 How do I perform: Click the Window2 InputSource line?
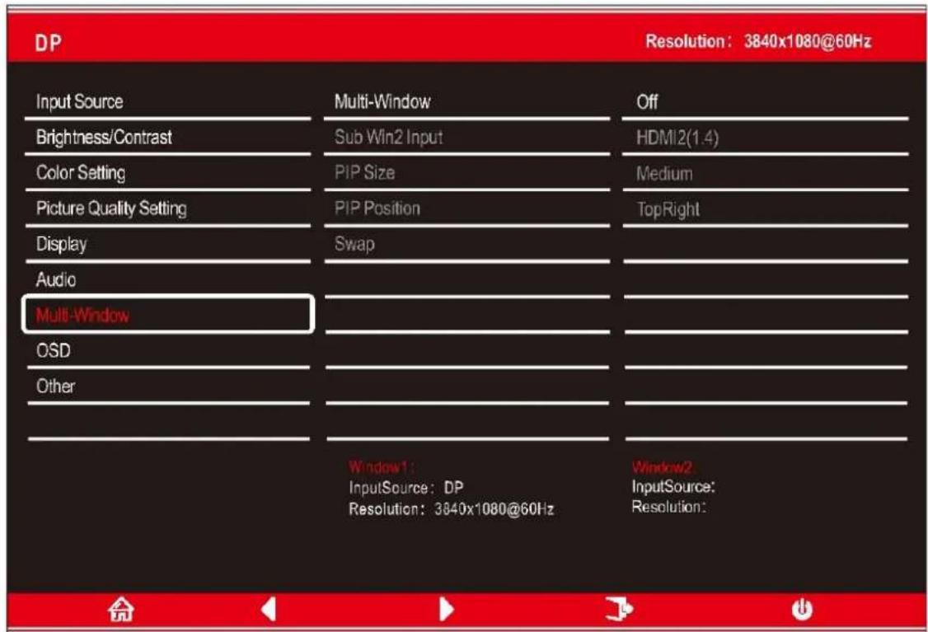tap(673, 487)
